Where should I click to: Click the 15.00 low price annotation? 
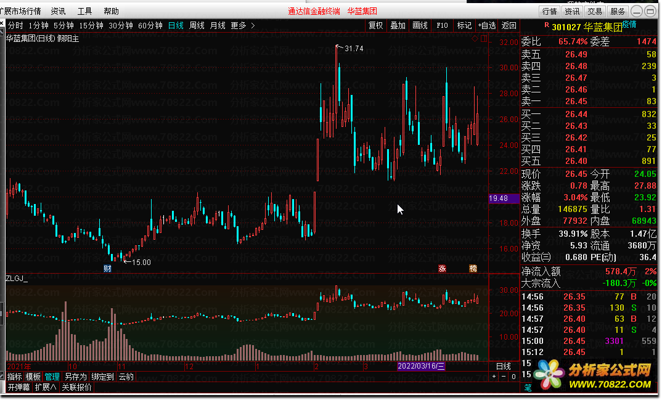tap(141, 263)
